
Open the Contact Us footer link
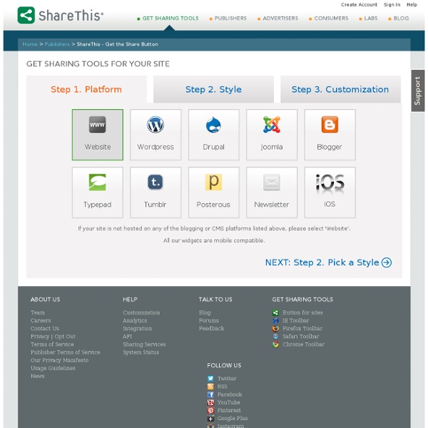(x=45, y=328)
